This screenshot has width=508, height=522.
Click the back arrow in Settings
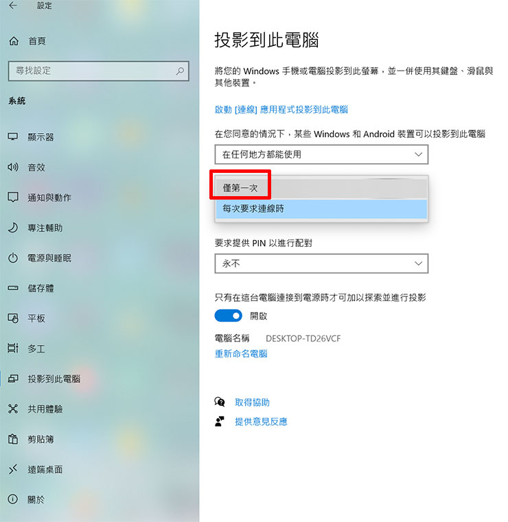[x=12, y=5]
